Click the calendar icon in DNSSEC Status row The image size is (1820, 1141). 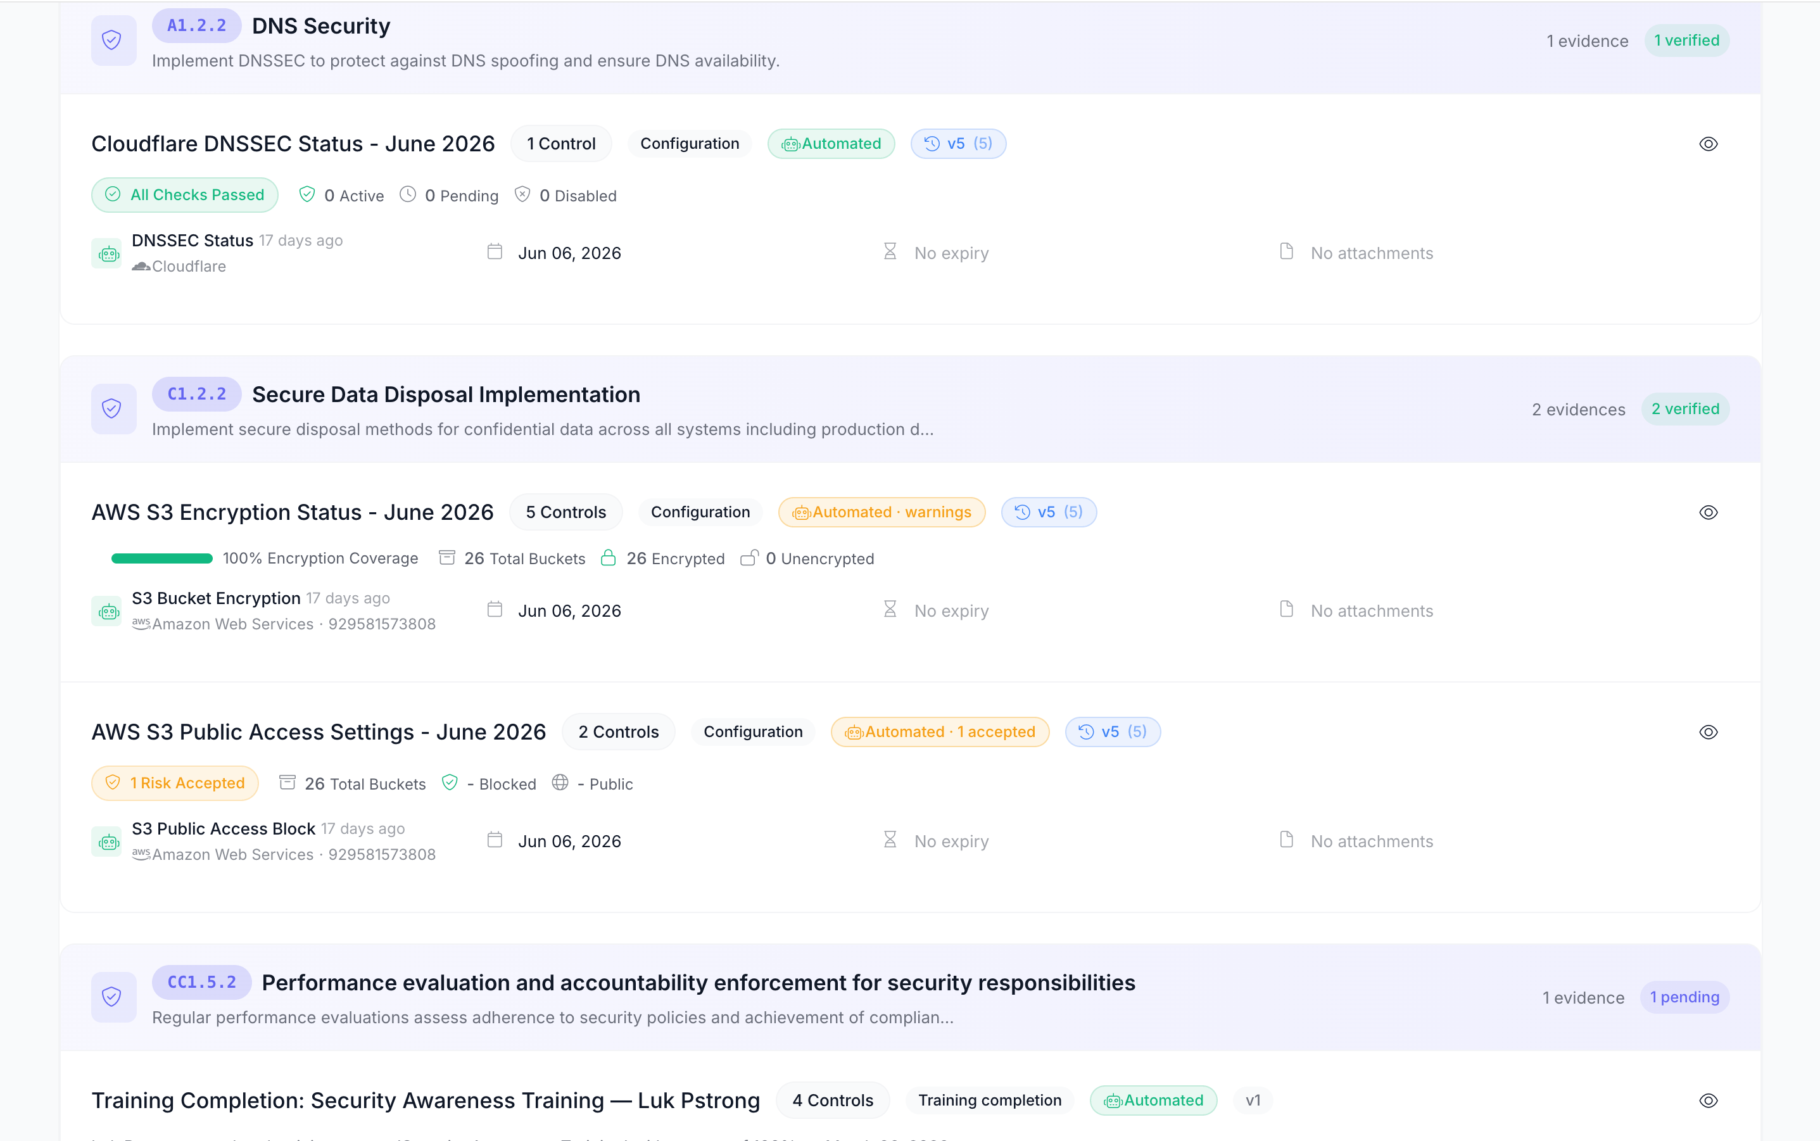pos(495,251)
